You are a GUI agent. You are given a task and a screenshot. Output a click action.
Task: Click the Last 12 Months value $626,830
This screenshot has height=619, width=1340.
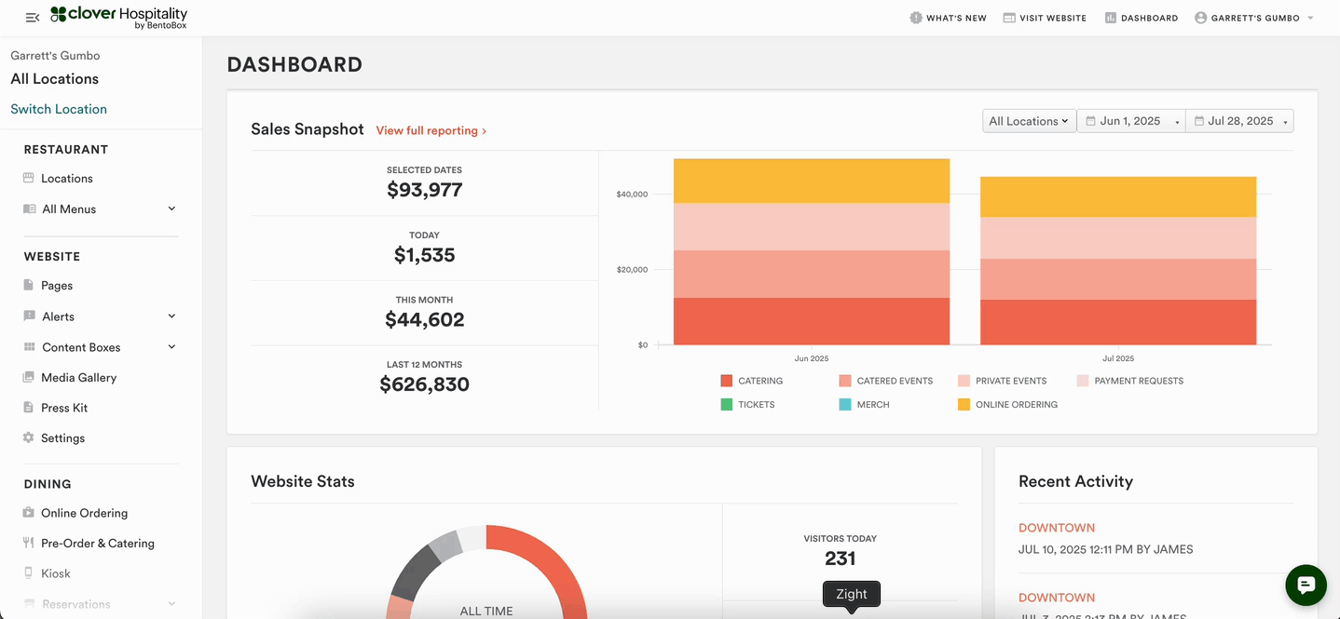point(425,384)
